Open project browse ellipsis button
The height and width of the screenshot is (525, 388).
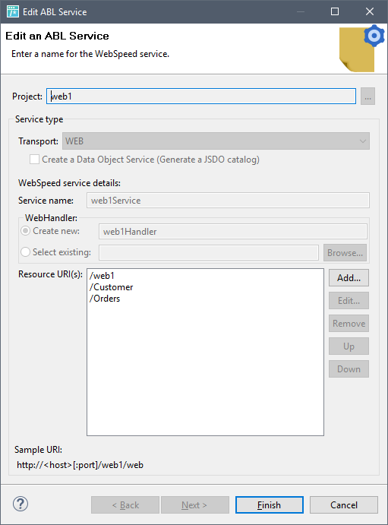coord(367,96)
